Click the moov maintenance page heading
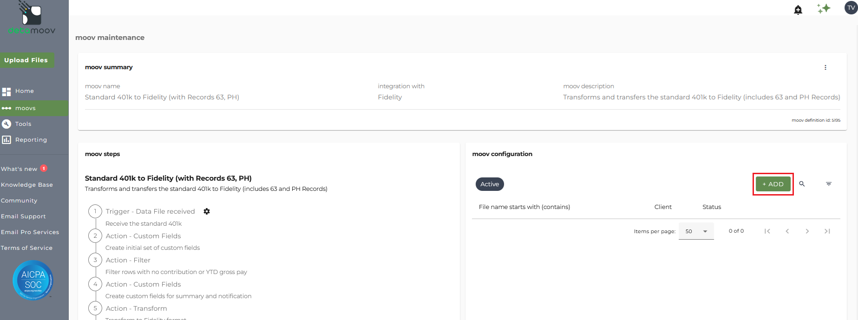The height and width of the screenshot is (320, 858). click(110, 38)
